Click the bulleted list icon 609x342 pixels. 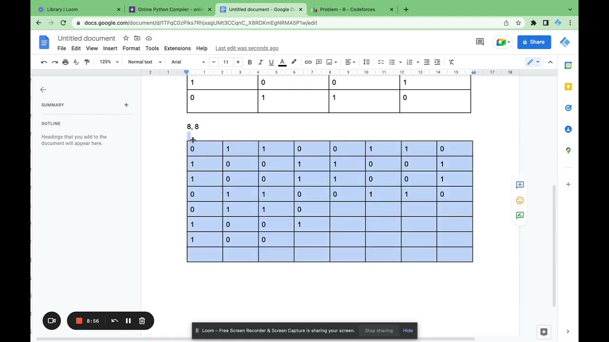392,62
